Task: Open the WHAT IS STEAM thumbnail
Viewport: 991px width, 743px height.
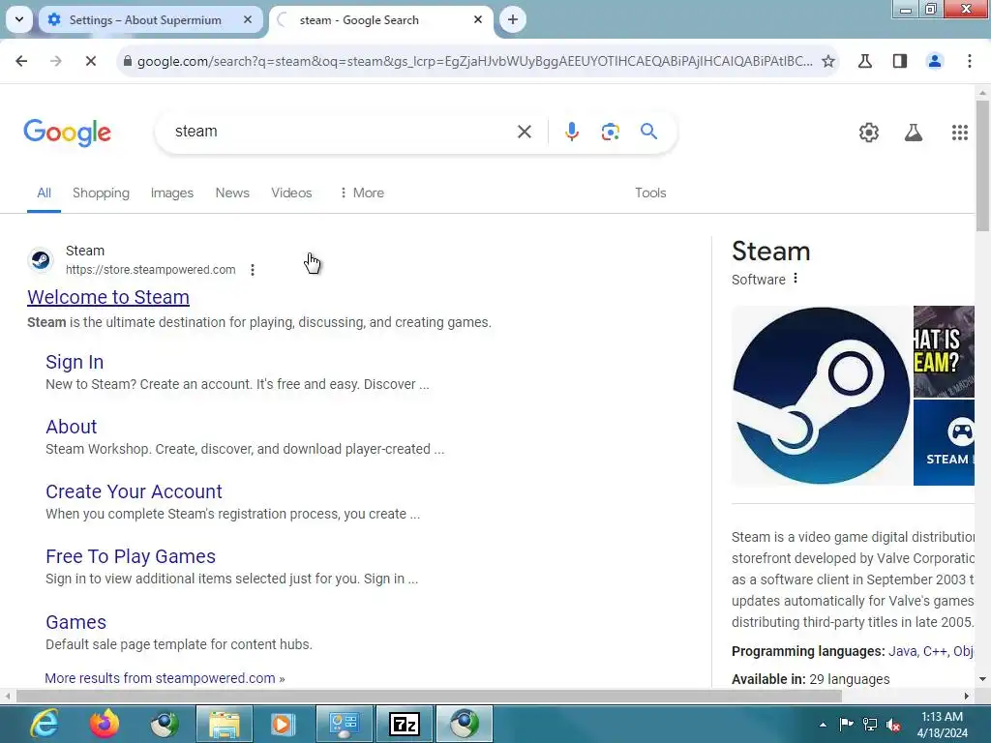Action: [x=944, y=351]
